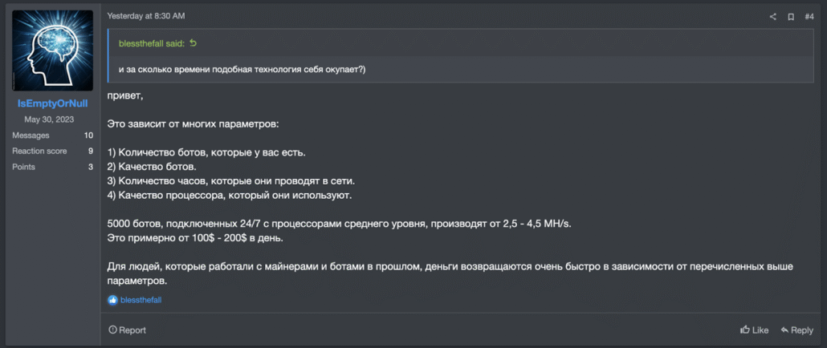Open blessthefall's name in the reactions bar
Screen dimensions: 827x348
140,300
